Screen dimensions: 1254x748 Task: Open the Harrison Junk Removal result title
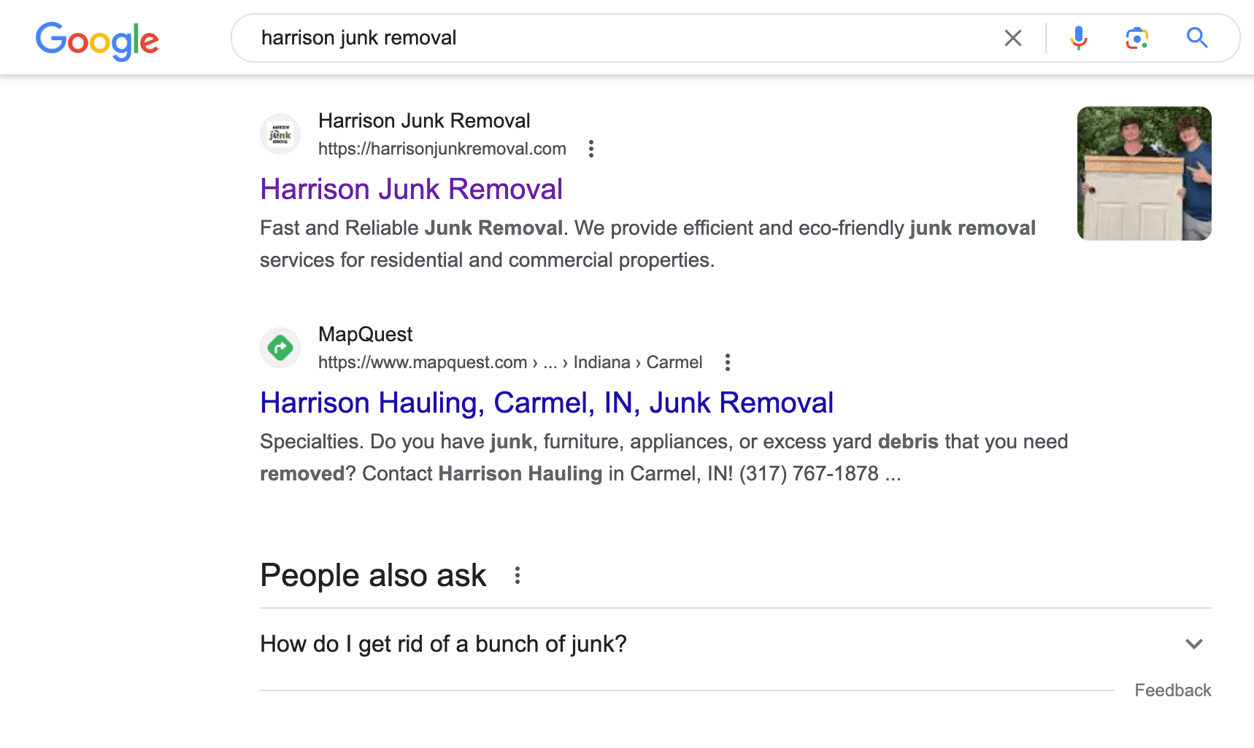click(412, 189)
